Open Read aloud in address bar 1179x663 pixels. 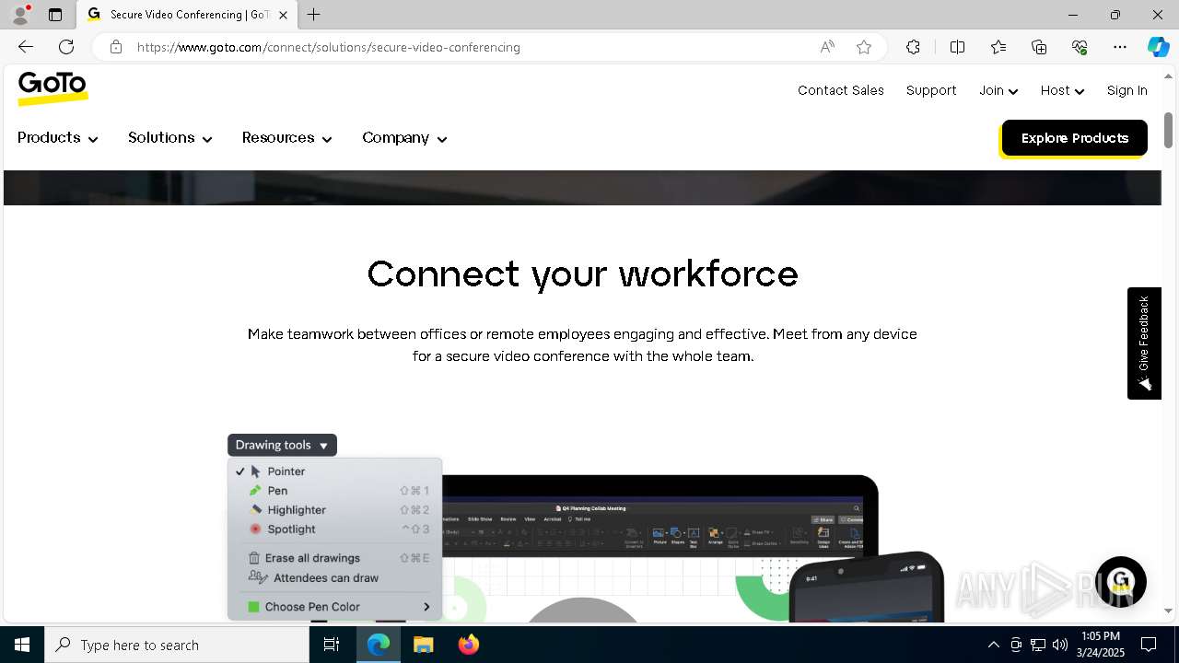click(827, 47)
